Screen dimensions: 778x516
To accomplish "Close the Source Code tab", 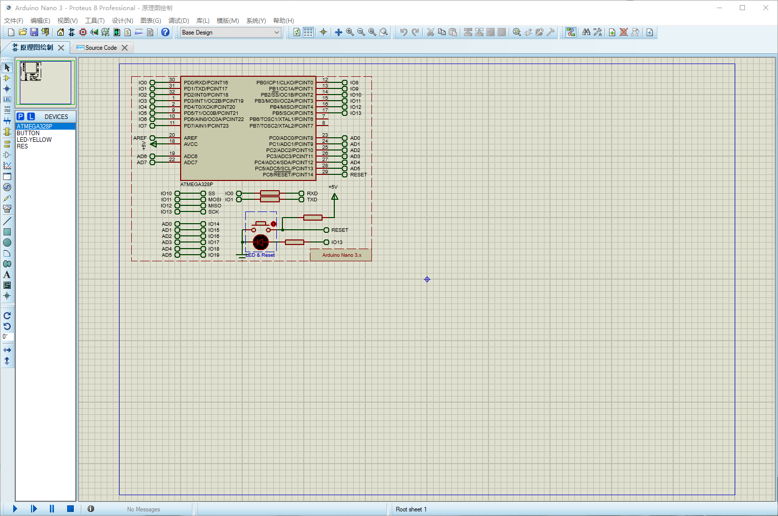I will [125, 48].
